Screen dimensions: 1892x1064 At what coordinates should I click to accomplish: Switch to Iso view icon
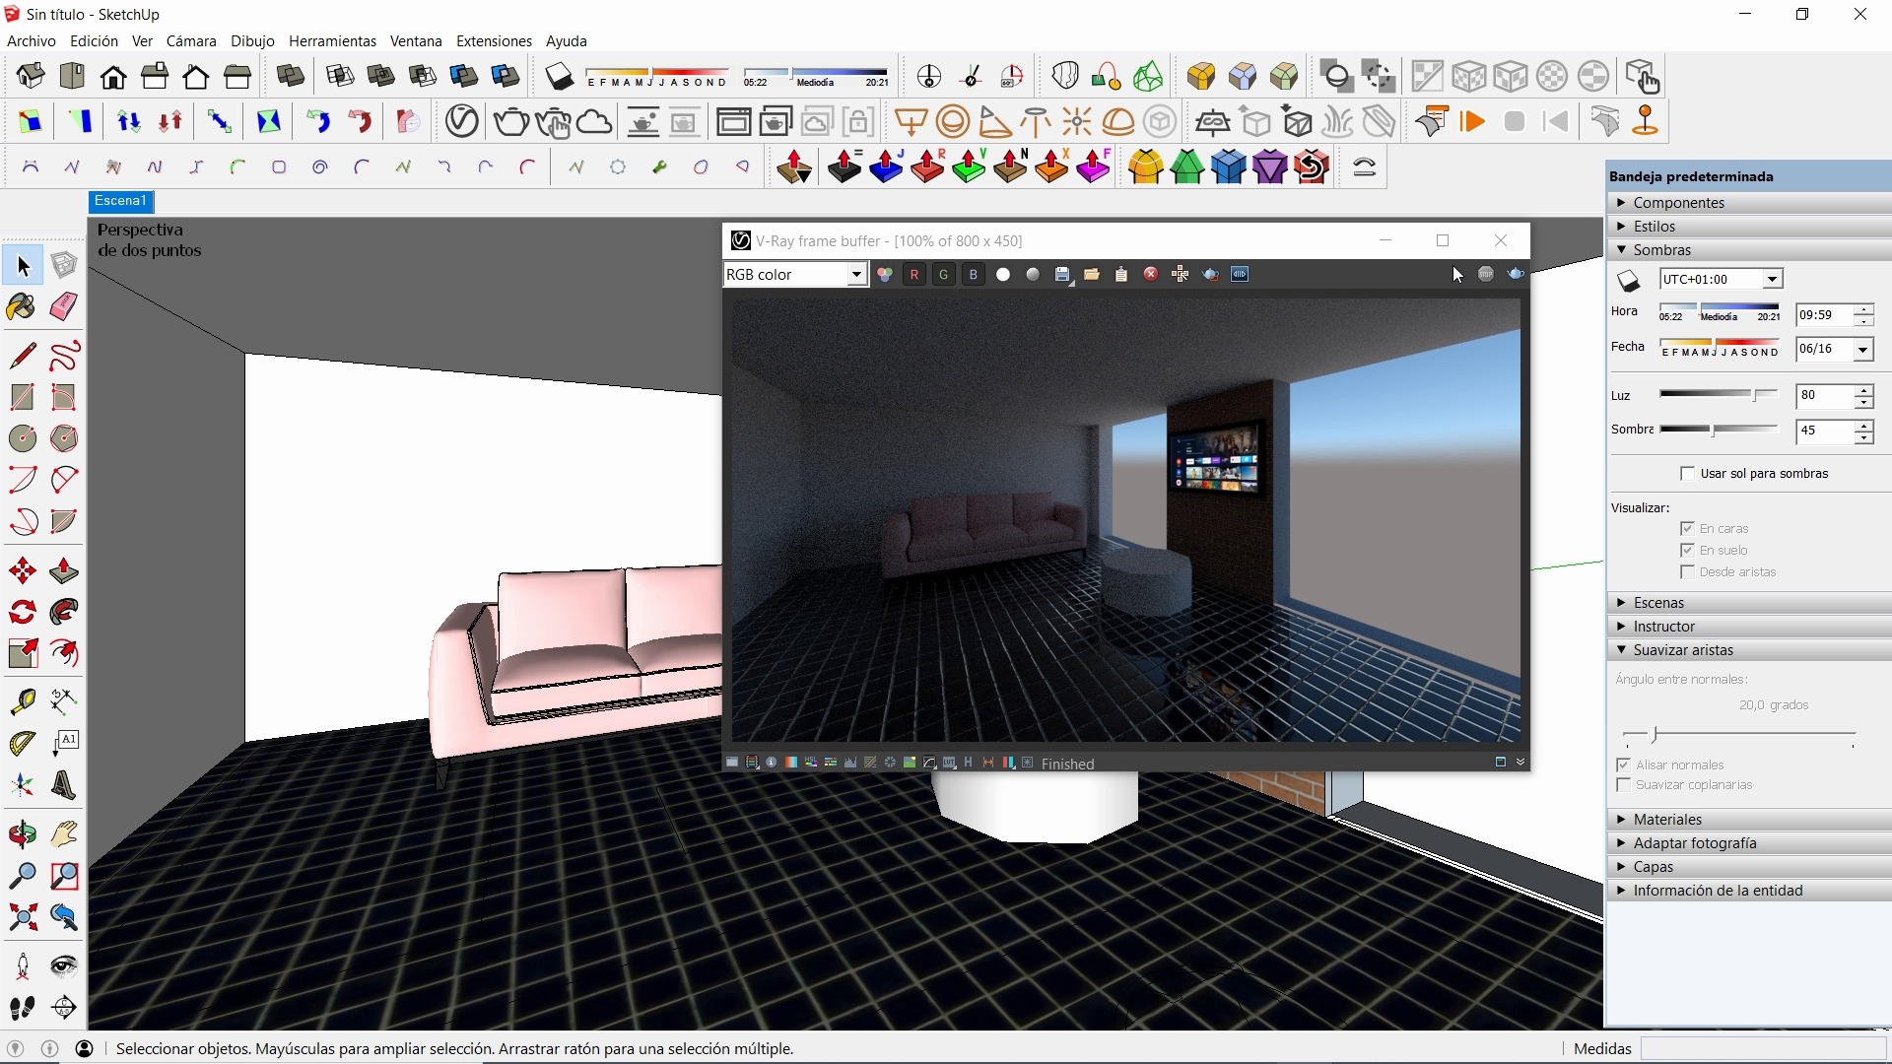(30, 76)
